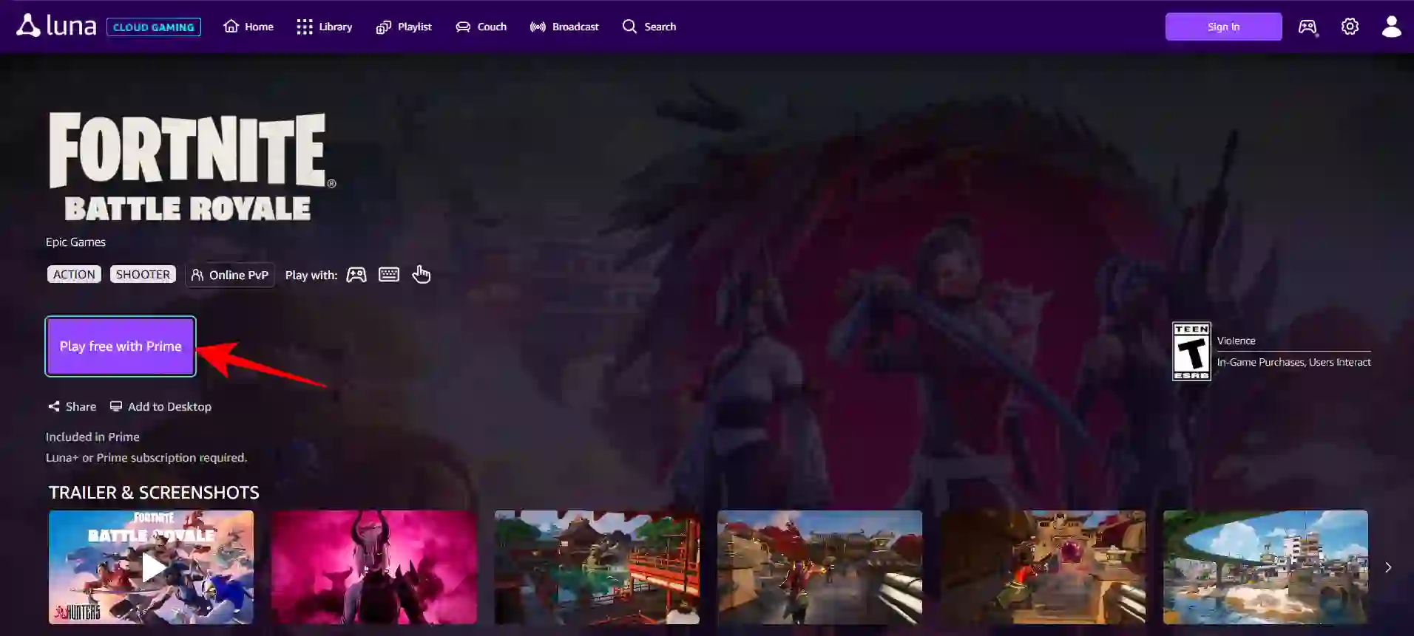Viewport: 1414px width, 636px height.
Task: Advance screenshots with the right chevron
Action: pos(1388,567)
